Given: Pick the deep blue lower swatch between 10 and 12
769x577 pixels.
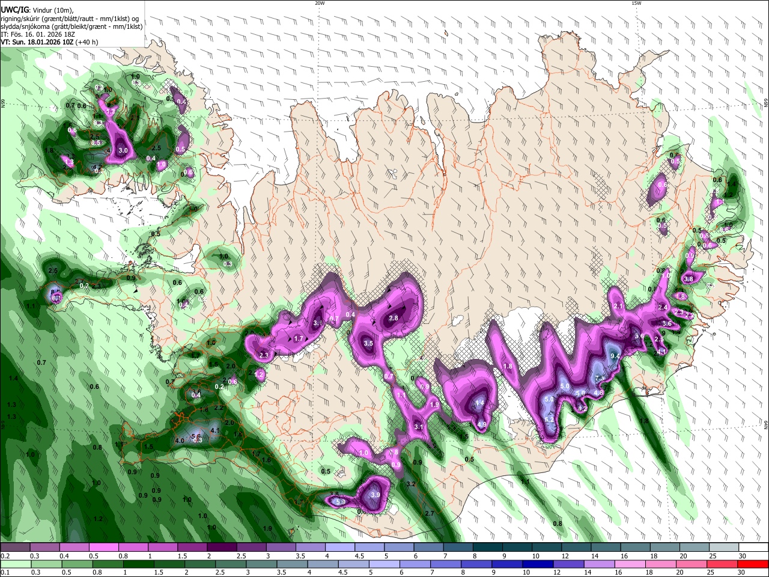Looking at the screenshot, I should 536,564.
